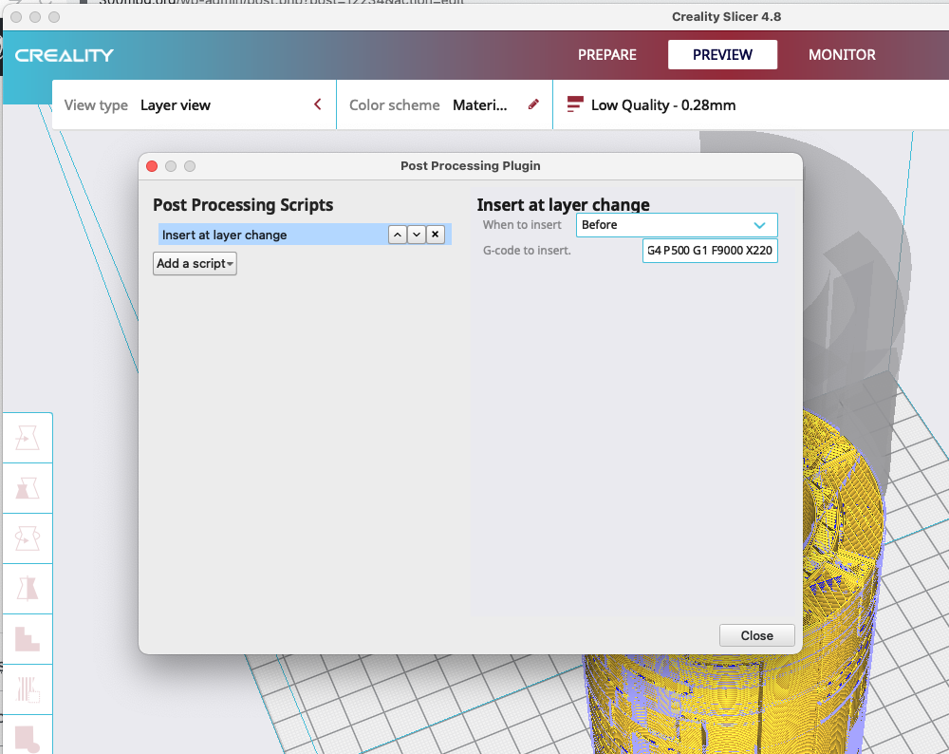The width and height of the screenshot is (949, 754).
Task: Switch to the MONITOR tab
Action: point(842,54)
